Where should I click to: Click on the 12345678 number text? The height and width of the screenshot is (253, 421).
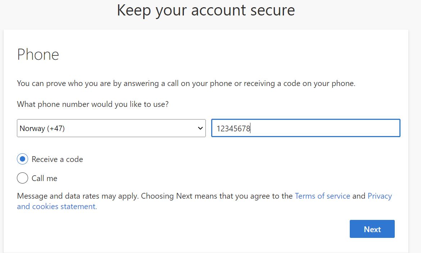click(x=233, y=128)
